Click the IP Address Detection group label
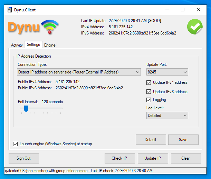This screenshot has width=211, height=179. click(x=33, y=56)
